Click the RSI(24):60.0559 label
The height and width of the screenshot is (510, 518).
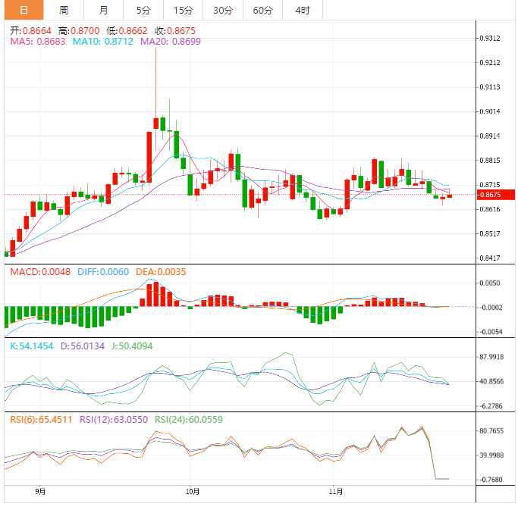coord(189,420)
